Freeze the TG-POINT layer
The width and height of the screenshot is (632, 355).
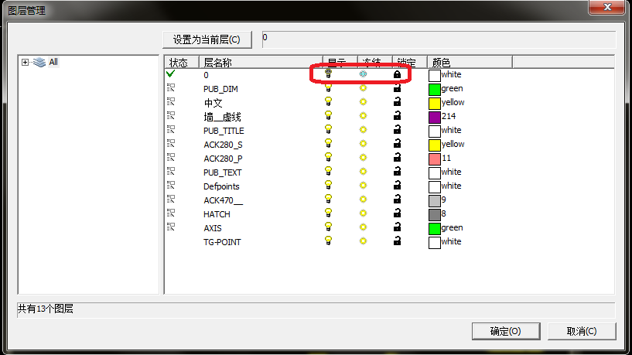(x=363, y=241)
